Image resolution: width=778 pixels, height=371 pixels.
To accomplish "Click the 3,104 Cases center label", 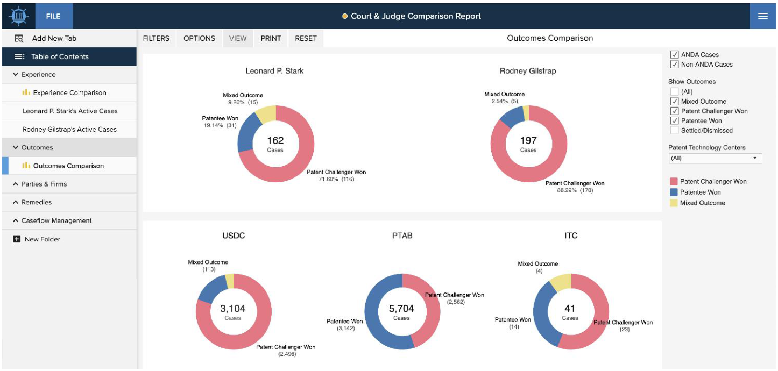I will click(233, 312).
